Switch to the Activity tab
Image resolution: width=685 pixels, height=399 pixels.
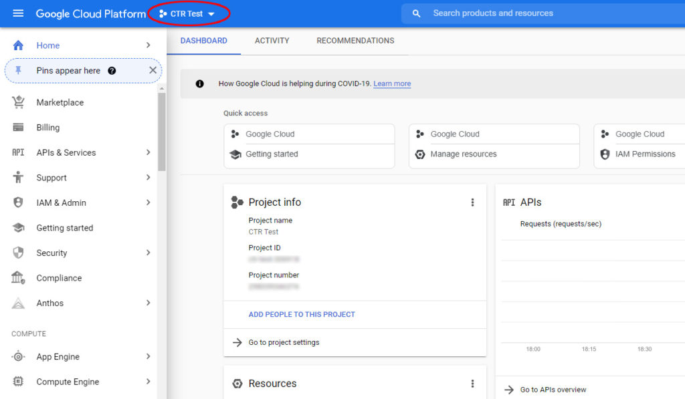272,41
